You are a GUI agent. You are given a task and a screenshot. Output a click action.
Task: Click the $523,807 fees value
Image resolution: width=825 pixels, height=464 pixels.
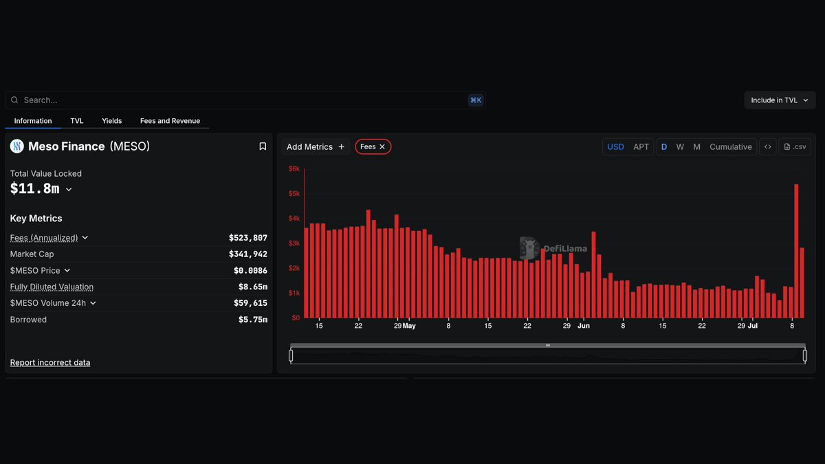coord(248,238)
